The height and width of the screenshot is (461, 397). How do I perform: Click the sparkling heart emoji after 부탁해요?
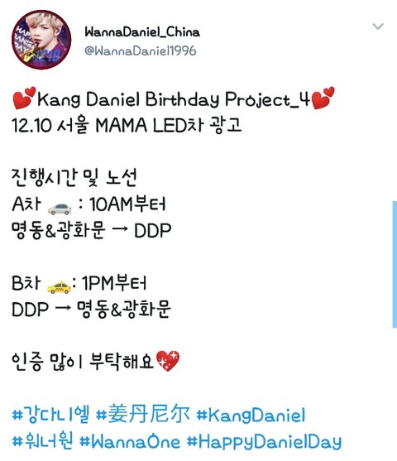click(x=168, y=361)
